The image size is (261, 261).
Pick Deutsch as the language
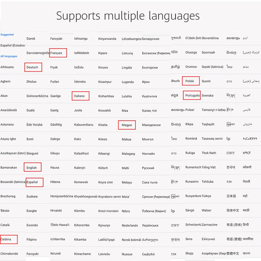tap(32, 67)
